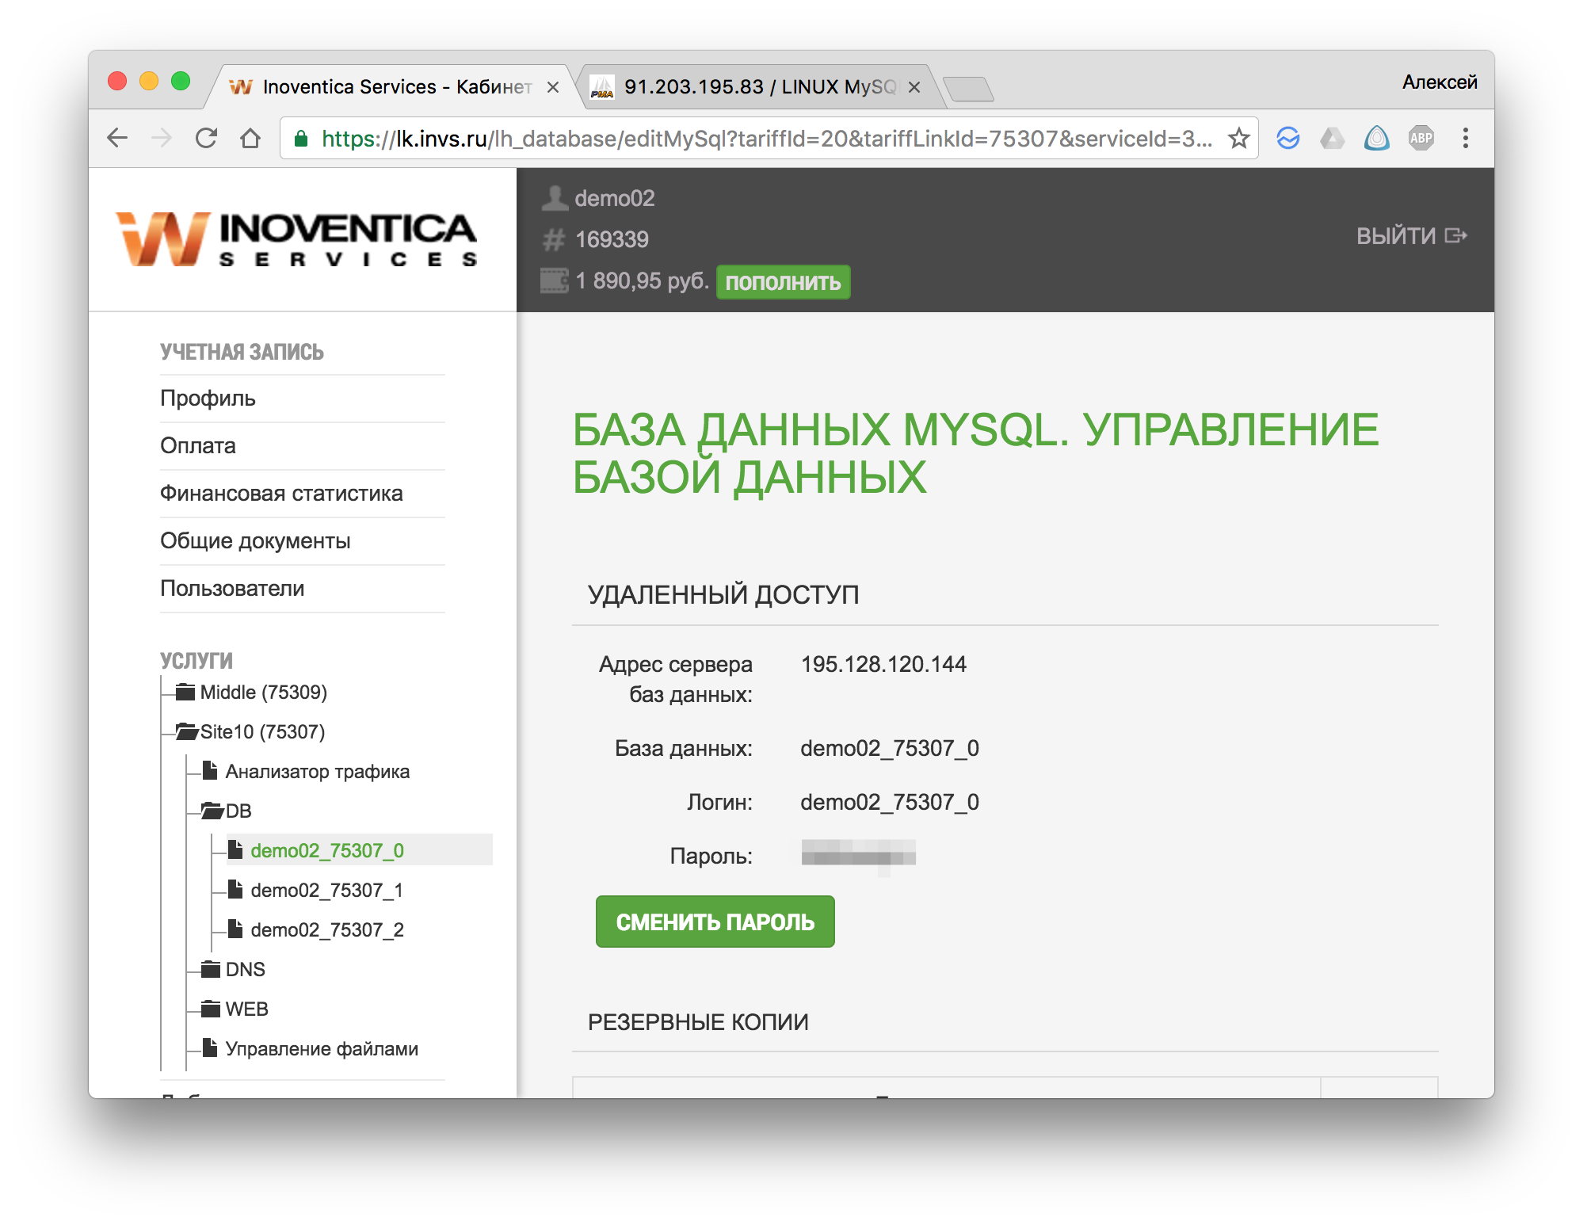This screenshot has height=1225, width=1583.
Task: Click the home page icon
Action: pos(250,139)
